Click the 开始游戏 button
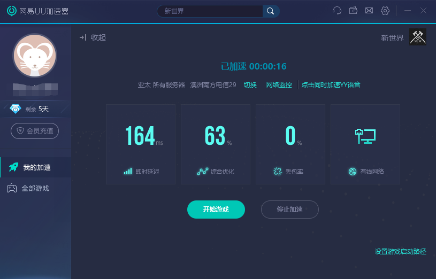 (x=216, y=210)
